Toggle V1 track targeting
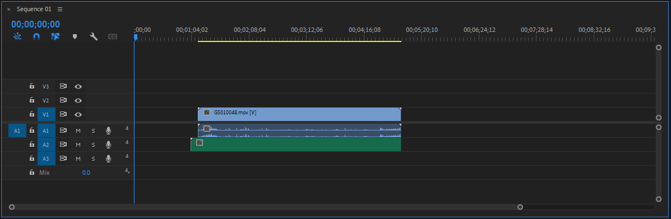The height and width of the screenshot is (219, 671). click(x=46, y=115)
